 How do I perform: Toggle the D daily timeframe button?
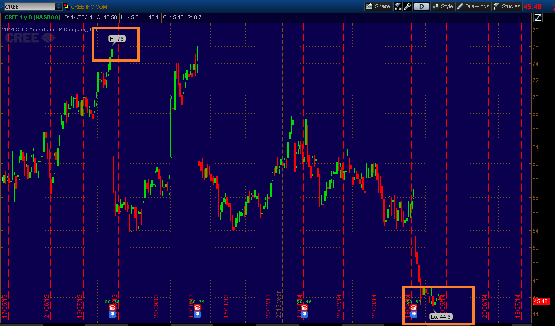coord(421,7)
